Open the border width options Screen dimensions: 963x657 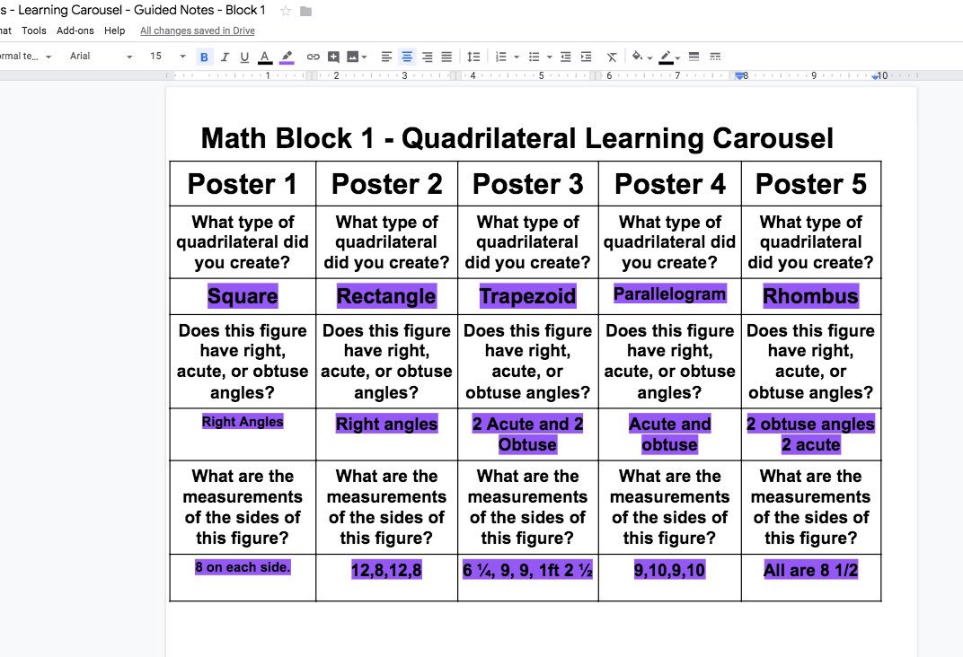click(x=694, y=57)
